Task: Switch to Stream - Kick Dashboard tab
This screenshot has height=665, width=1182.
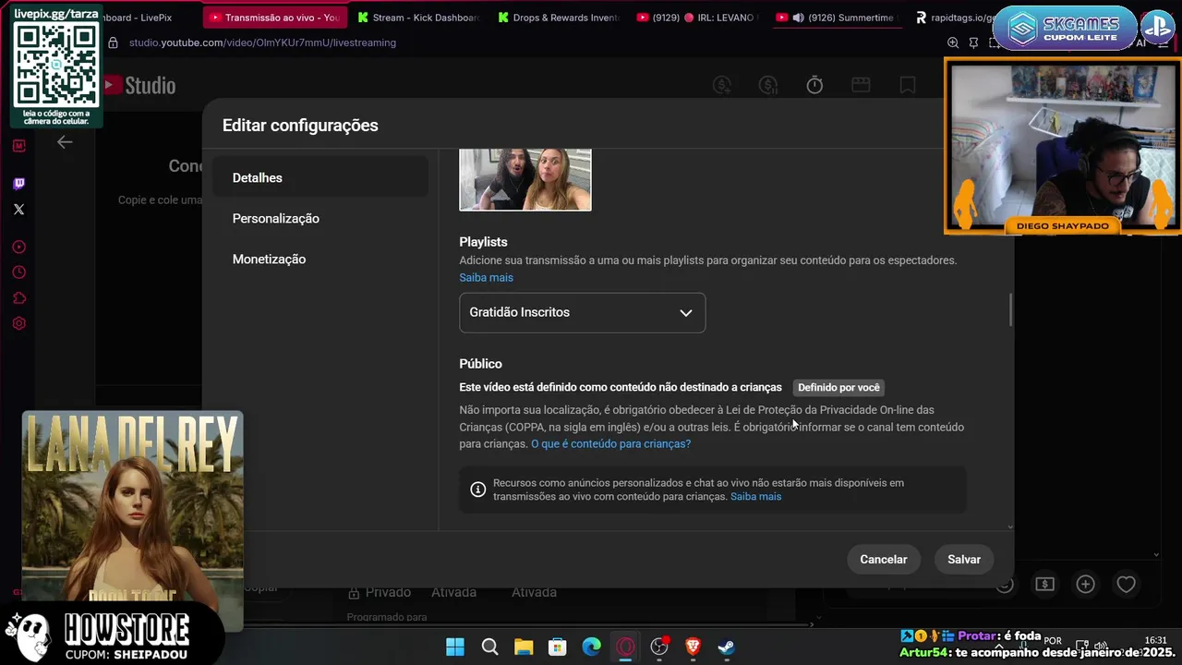Action: point(418,18)
